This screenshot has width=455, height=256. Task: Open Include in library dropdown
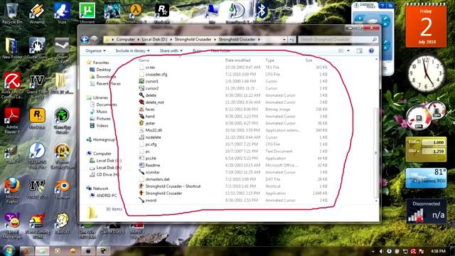132,50
